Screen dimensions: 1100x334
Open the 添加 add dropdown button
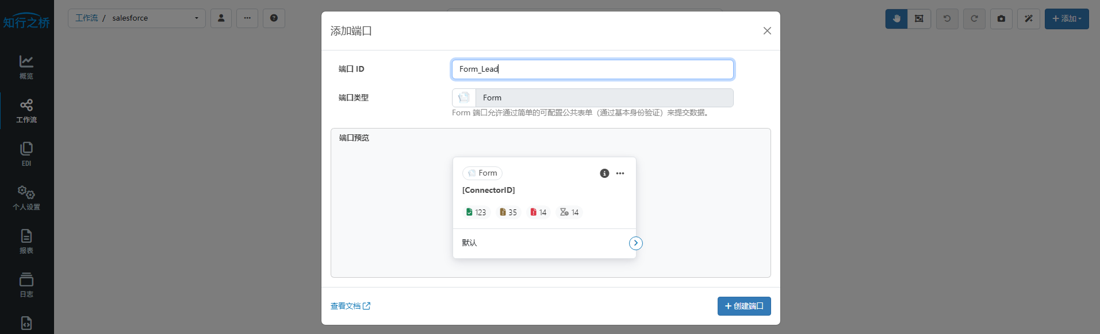click(x=1066, y=18)
